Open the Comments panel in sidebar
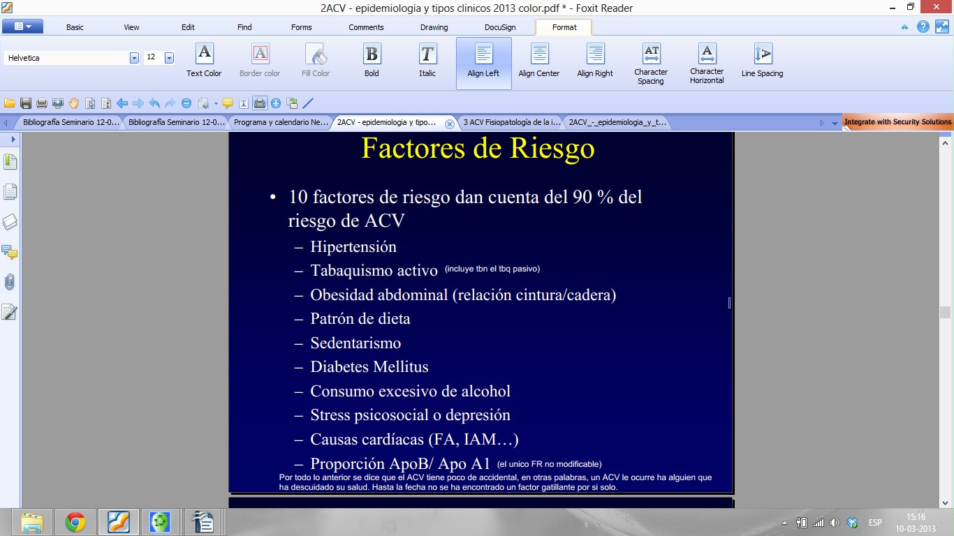The width and height of the screenshot is (954, 536). point(10,252)
